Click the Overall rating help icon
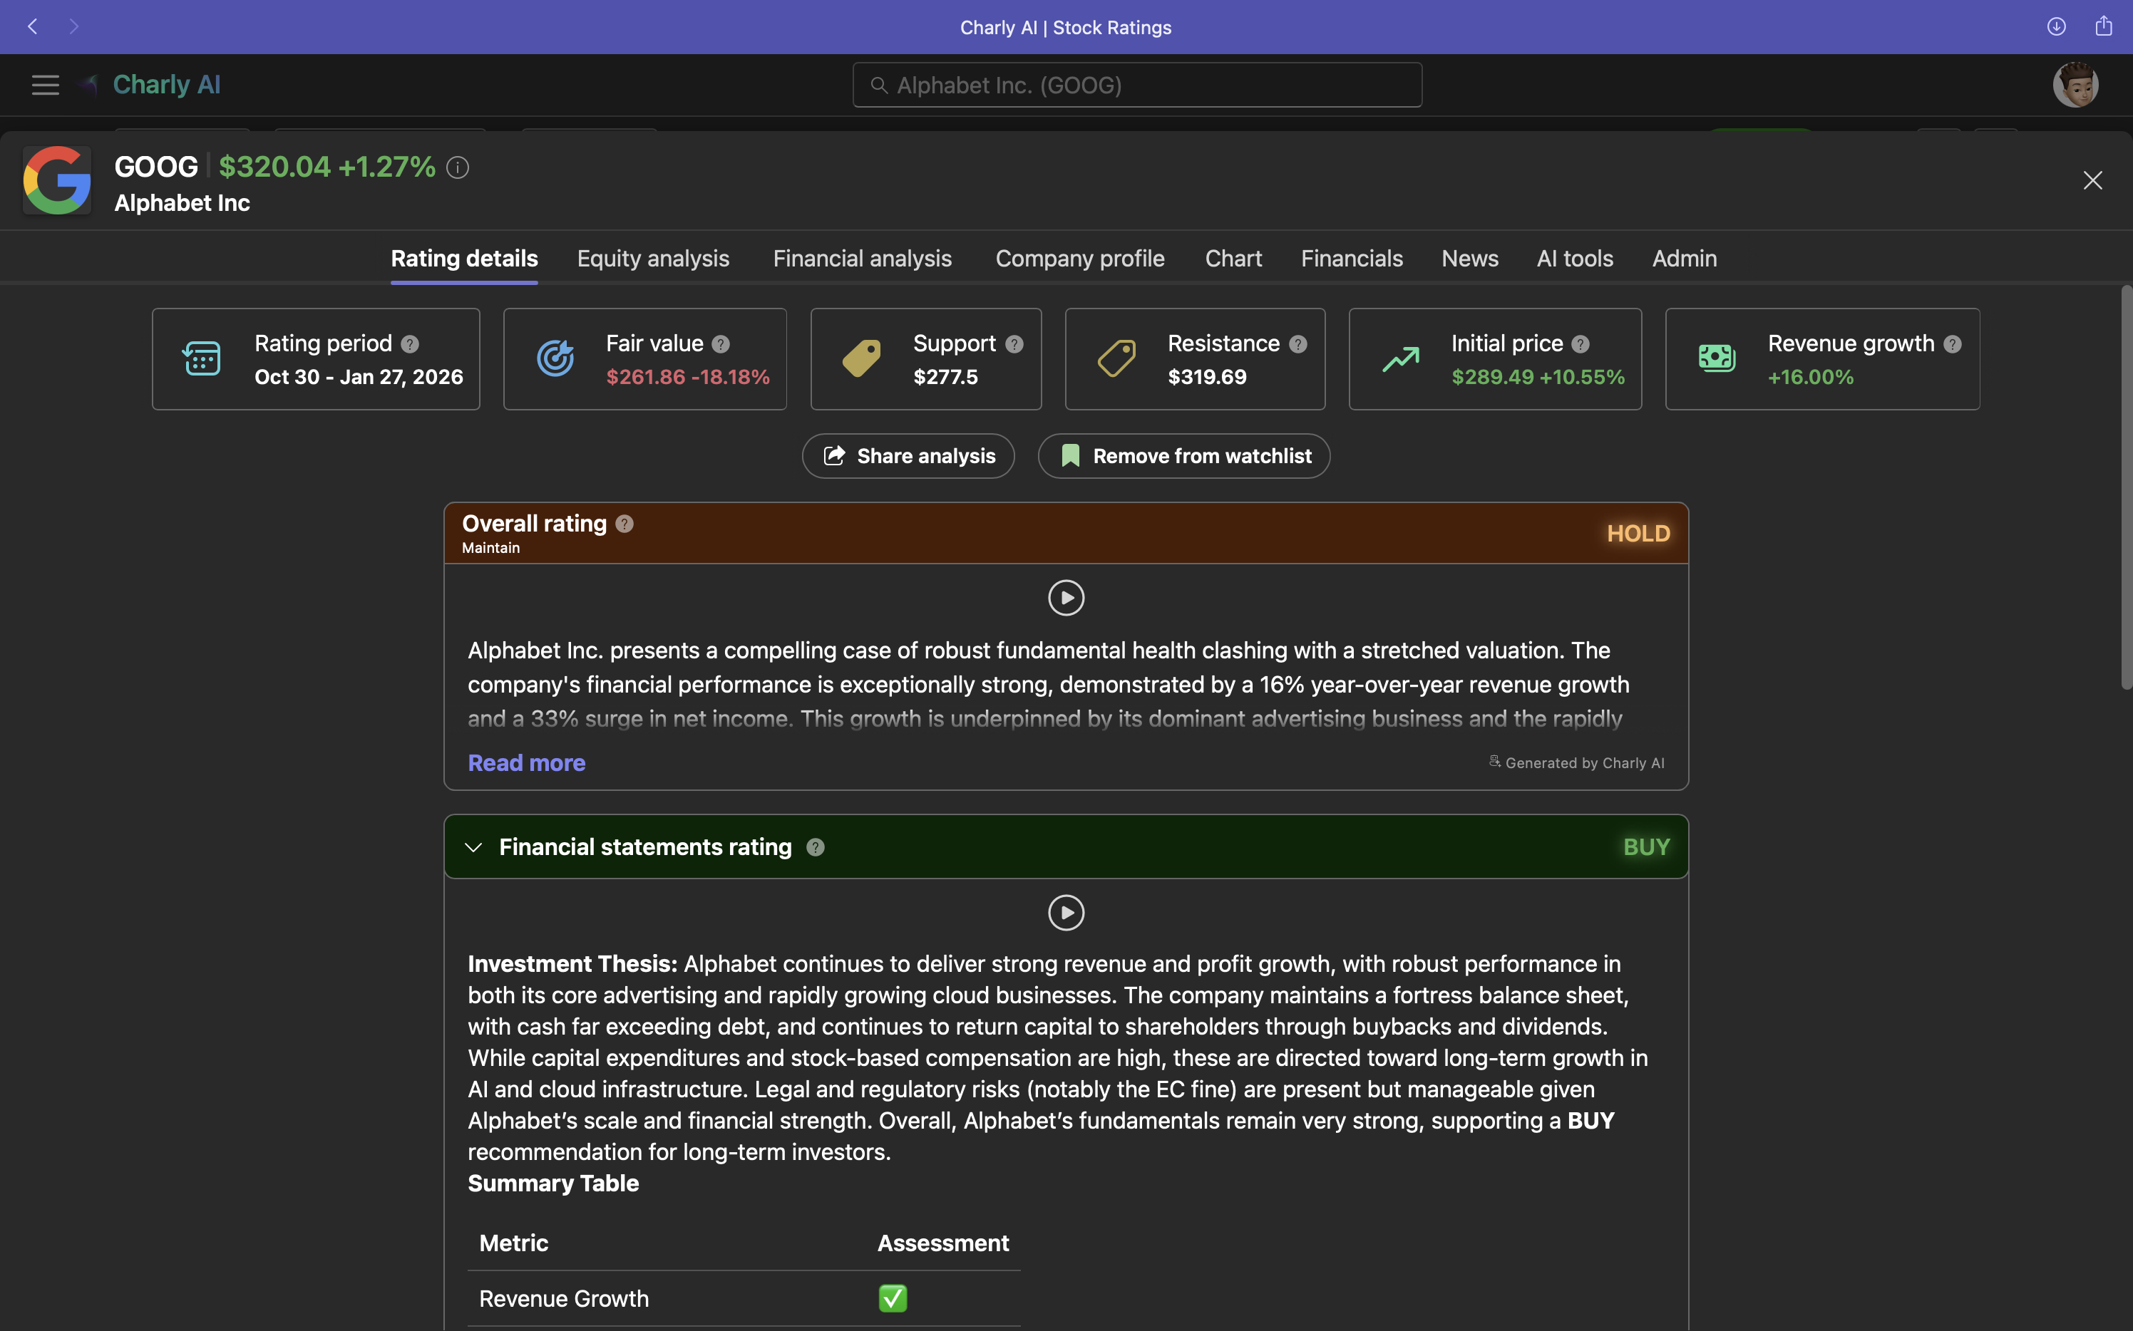Image resolution: width=2133 pixels, height=1331 pixels. click(625, 524)
